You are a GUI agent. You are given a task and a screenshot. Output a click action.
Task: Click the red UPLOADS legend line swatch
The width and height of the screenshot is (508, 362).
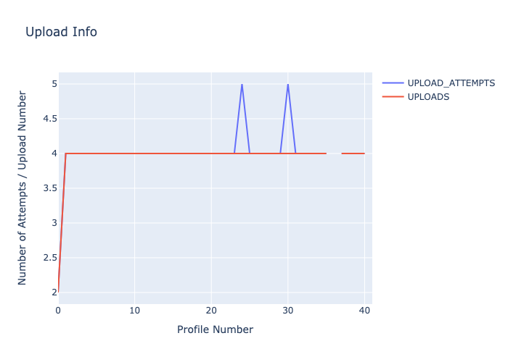[393, 97]
